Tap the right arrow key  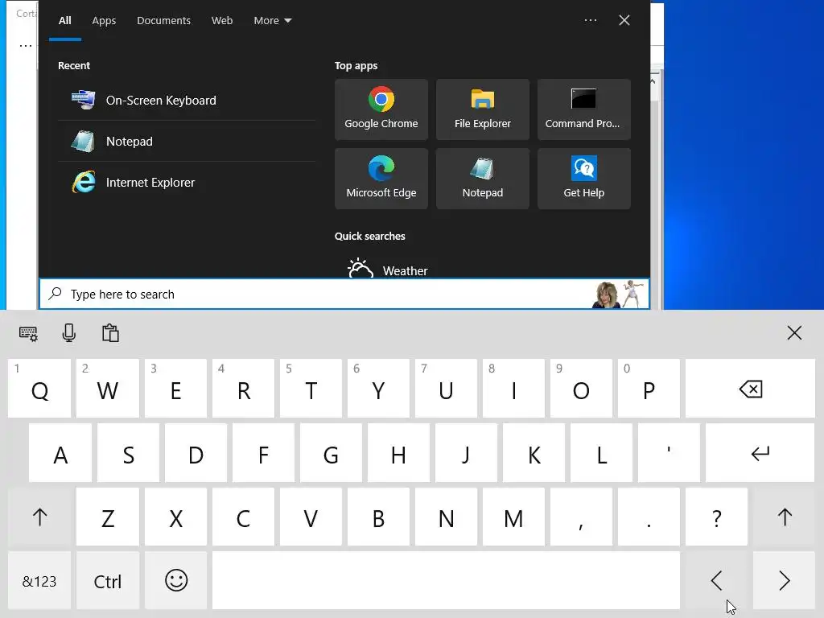(784, 581)
